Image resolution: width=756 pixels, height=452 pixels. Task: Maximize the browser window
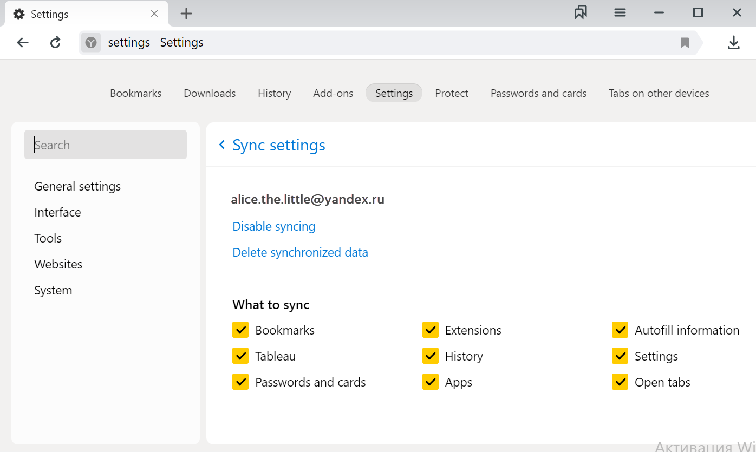(x=698, y=13)
